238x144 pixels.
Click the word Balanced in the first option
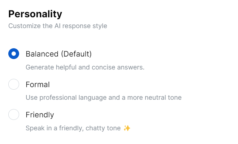pos(42,54)
